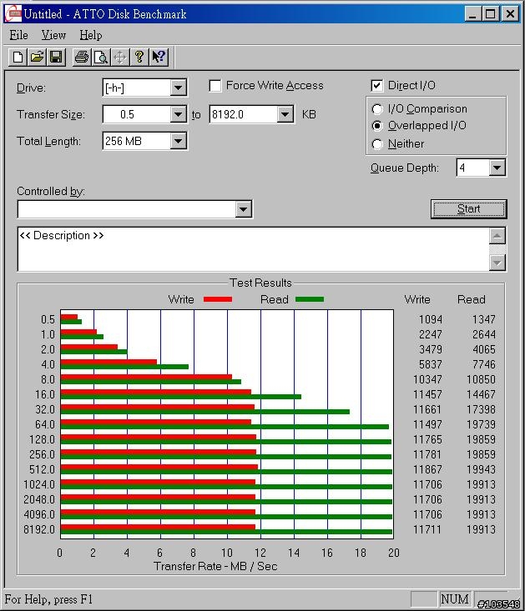Open the Queue Depth dropdown
525x611 pixels.
click(497, 168)
